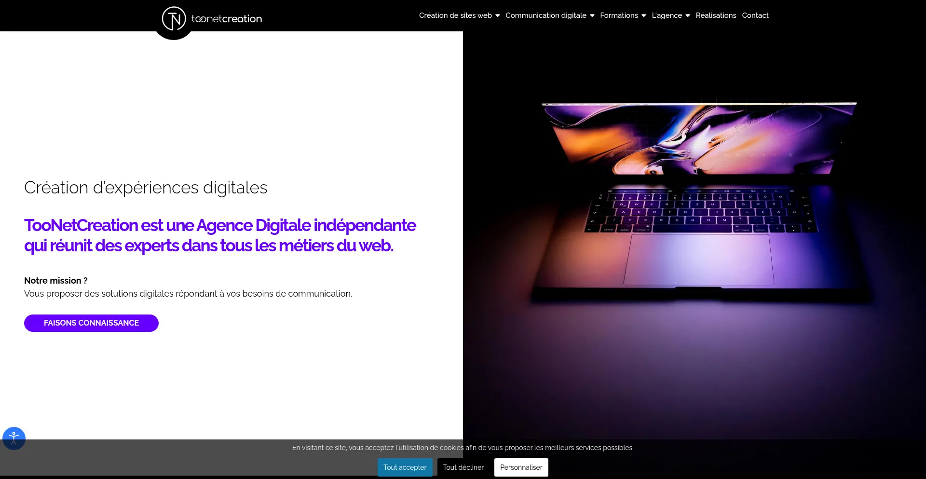Accept all cookies with Tout accepter
Image resolution: width=926 pixels, height=479 pixels.
[405, 467]
